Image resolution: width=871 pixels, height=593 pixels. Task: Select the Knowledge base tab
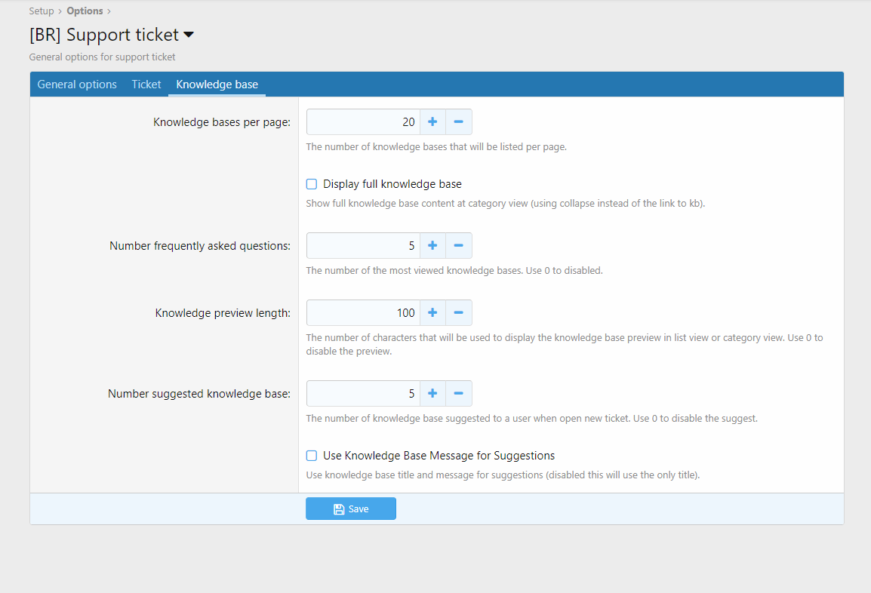(217, 84)
